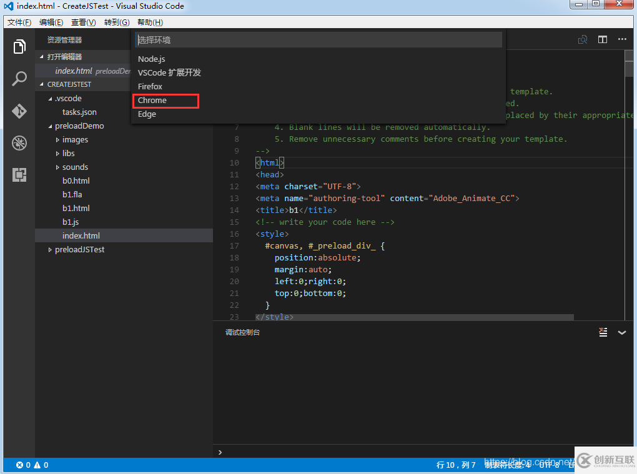Open the Extensions view icon
Viewport: 637px width, 474px height.
click(x=19, y=175)
